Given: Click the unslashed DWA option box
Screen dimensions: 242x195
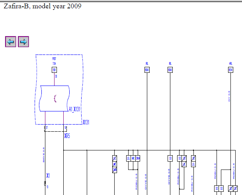Looking at the screenshot, I should point(138,158).
